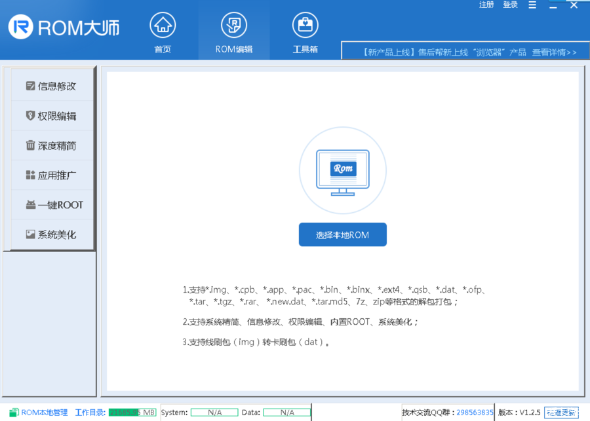Open ROM本地管理 in status bar
This screenshot has width=590, height=421.
44,412
